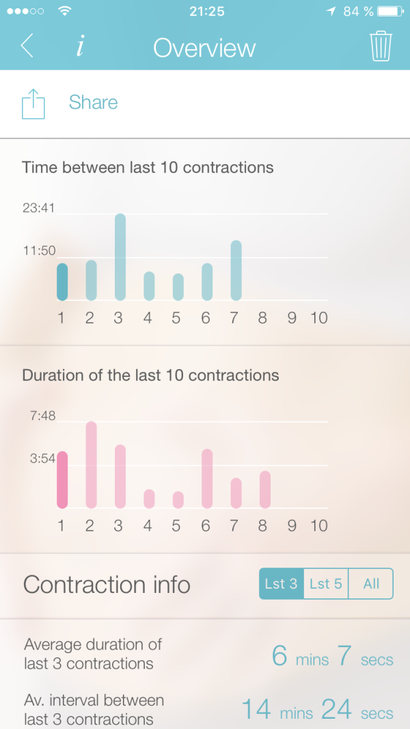410x729 pixels.
Task: Tap pink duration bar for contraction 6
Action: [x=207, y=479]
